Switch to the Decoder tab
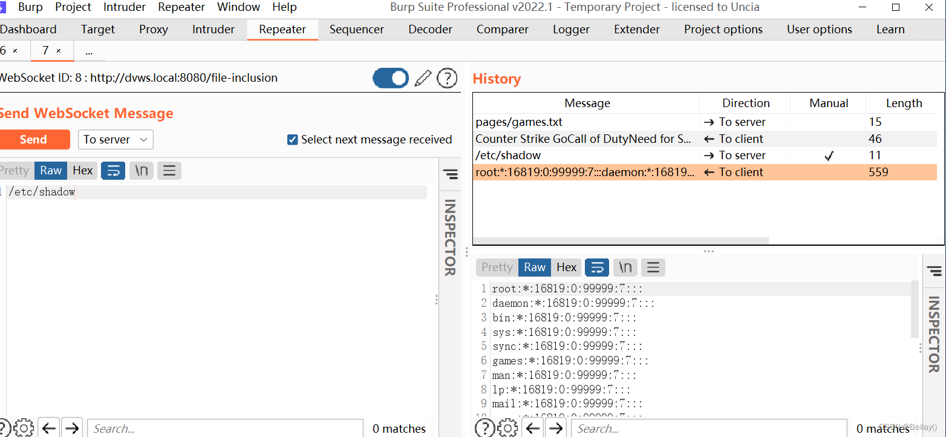Viewport: 946px width, 437px height. tap(430, 29)
